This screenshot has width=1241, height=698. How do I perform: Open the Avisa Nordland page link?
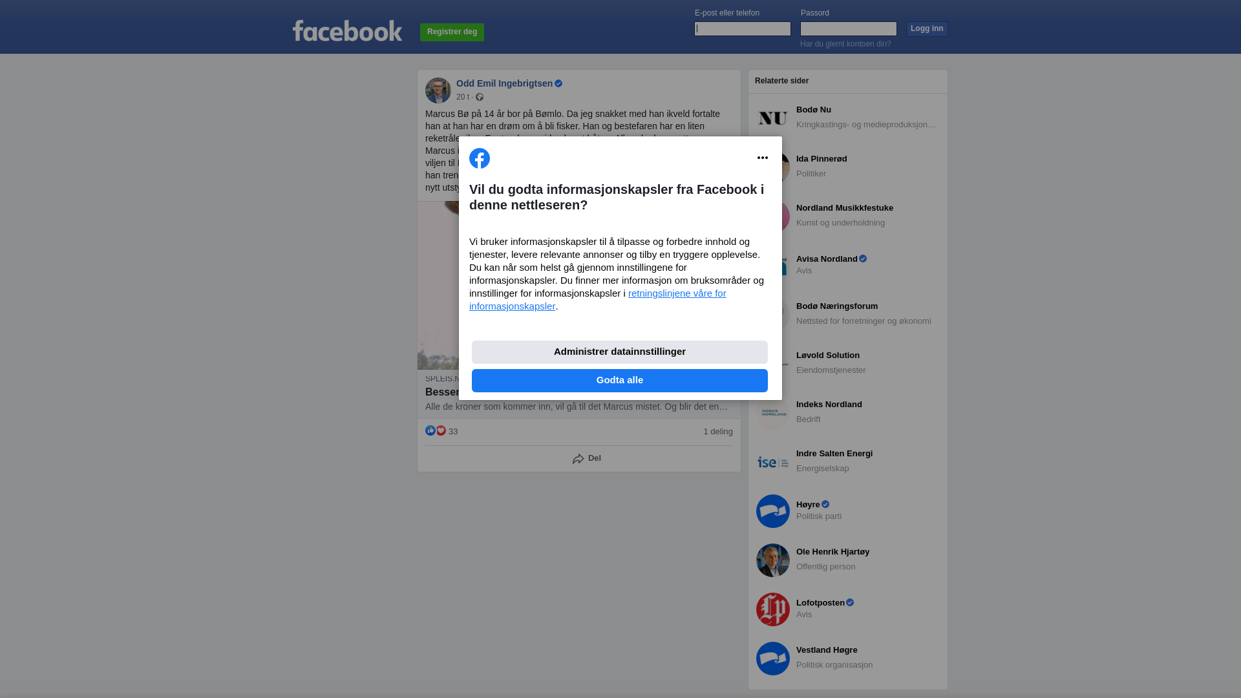point(827,259)
